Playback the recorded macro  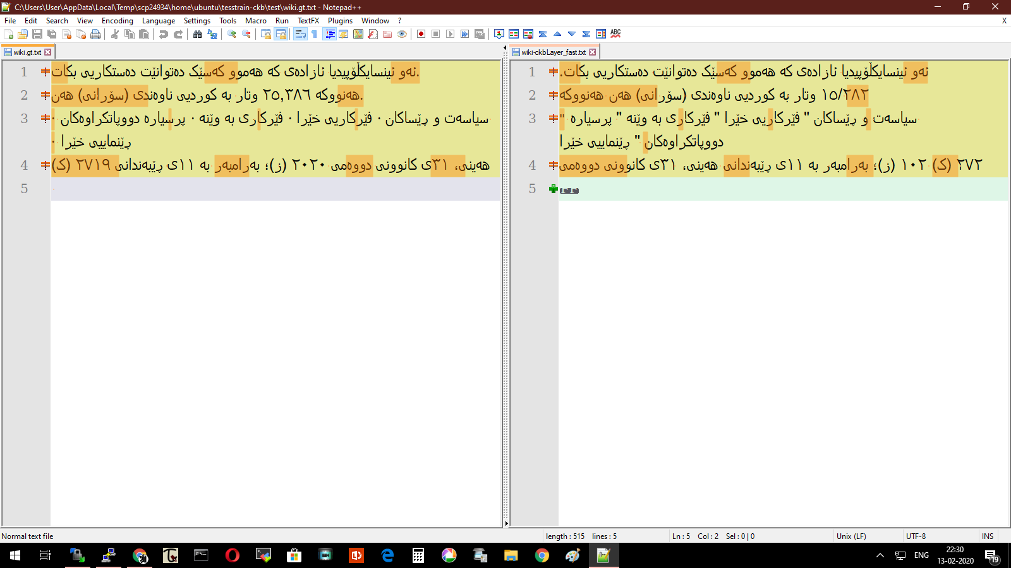click(x=450, y=35)
